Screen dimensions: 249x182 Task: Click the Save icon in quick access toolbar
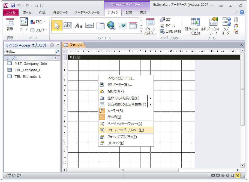tap(13, 5)
